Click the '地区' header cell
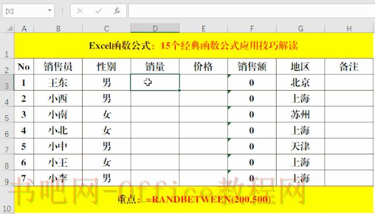Viewport: 375px width, 214px height. click(301, 67)
